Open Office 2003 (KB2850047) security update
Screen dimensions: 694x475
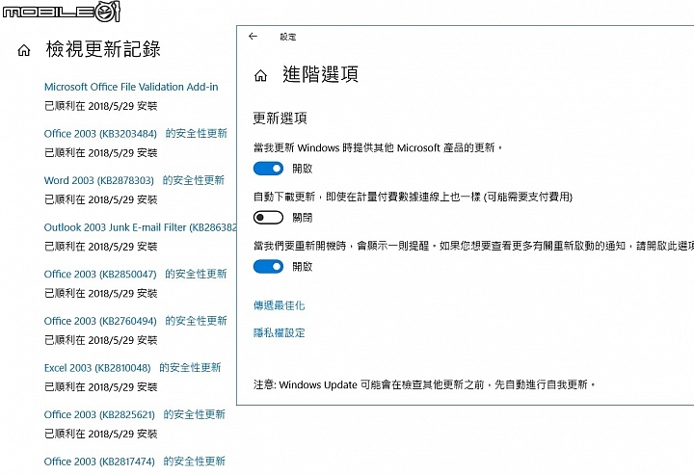click(136, 275)
